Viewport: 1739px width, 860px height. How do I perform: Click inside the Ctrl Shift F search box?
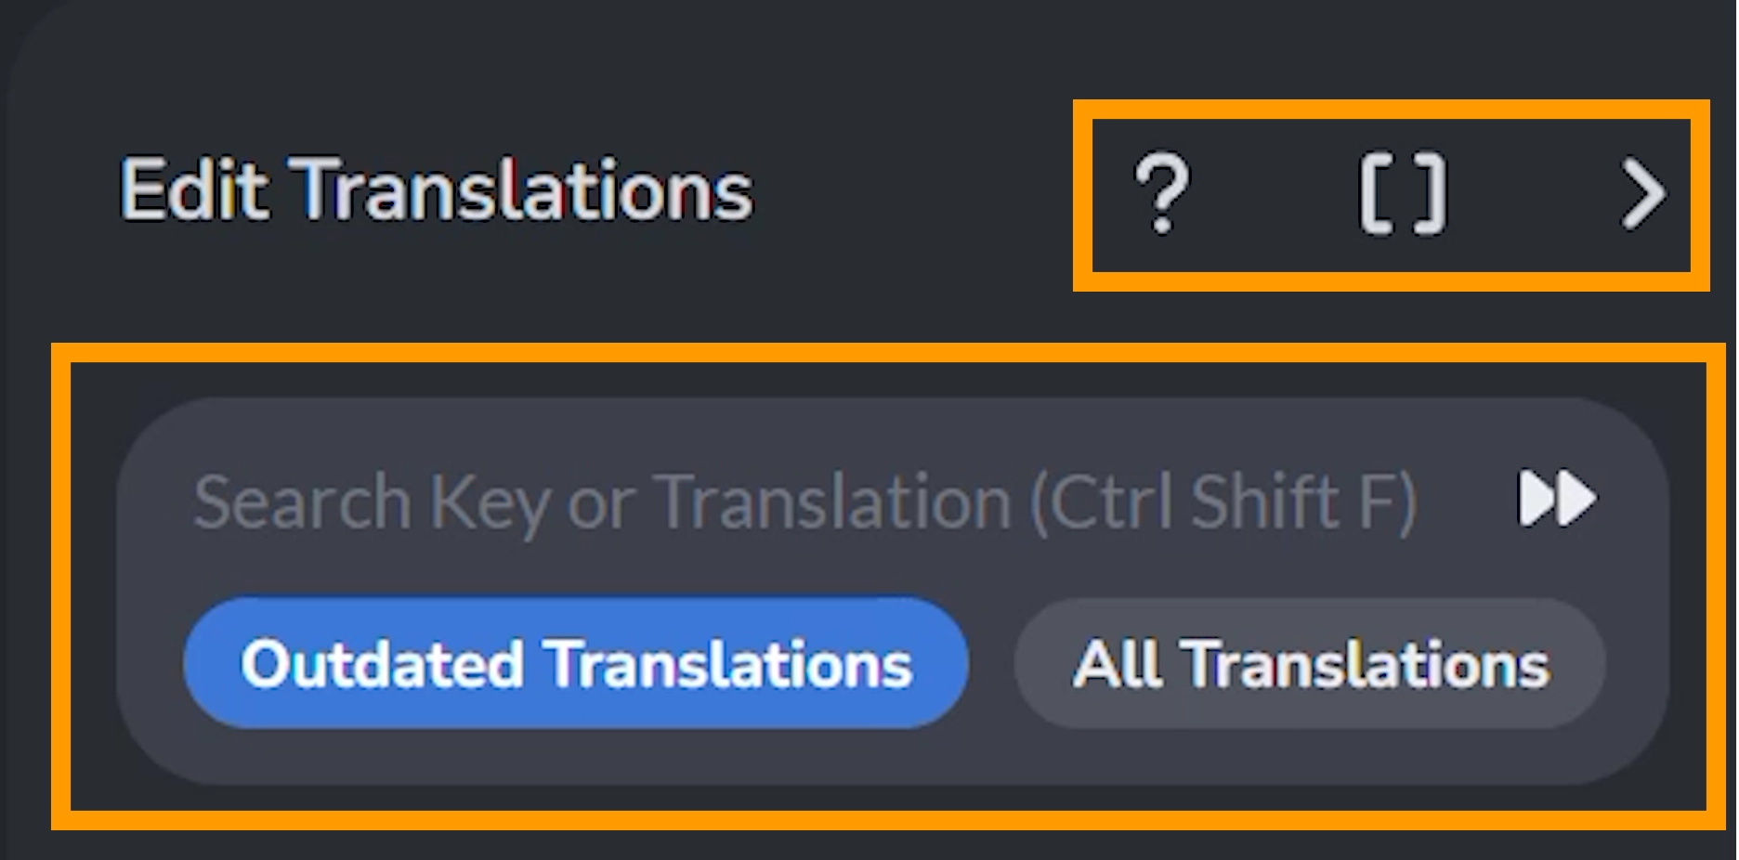coord(804,502)
